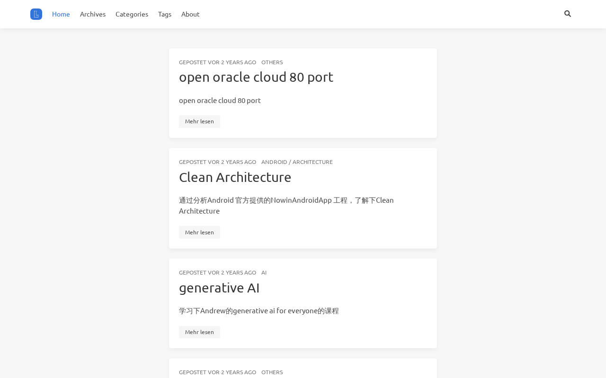Open the generative AI post title

click(219, 288)
